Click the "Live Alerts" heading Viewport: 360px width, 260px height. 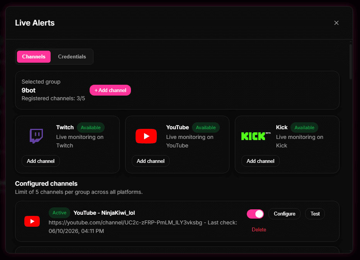(35, 23)
